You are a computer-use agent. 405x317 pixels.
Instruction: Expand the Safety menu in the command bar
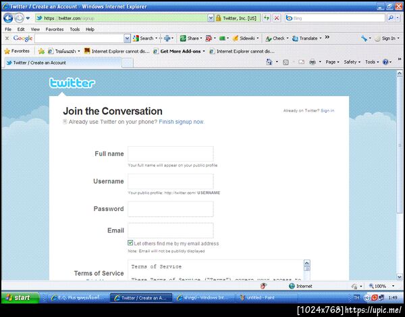coord(352,62)
